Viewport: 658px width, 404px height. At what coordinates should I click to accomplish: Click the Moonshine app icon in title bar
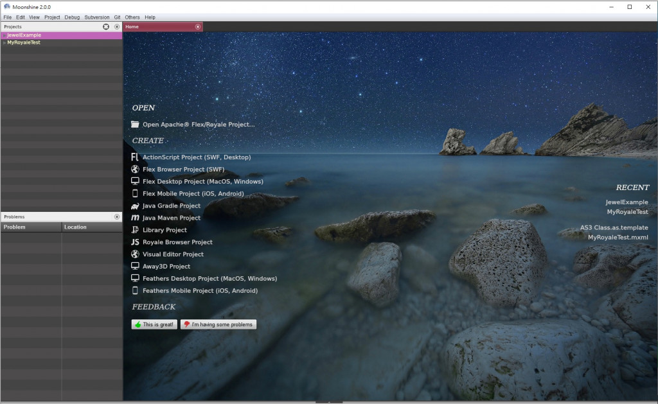tap(6, 6)
